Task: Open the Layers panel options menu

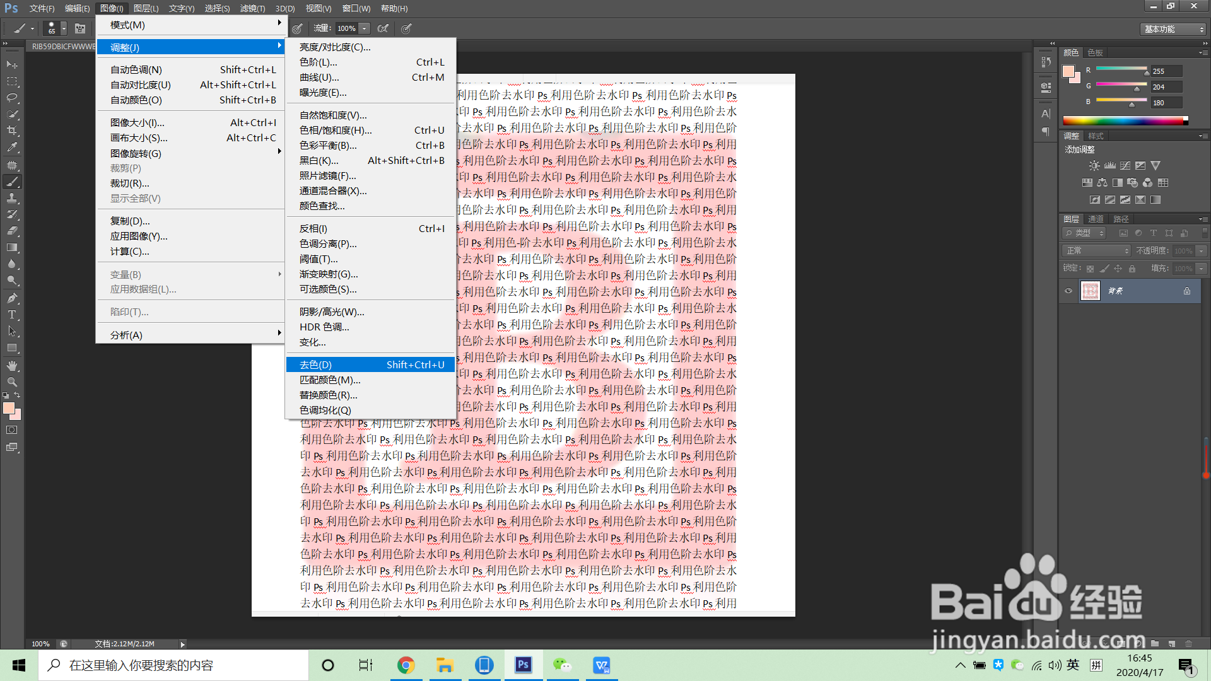Action: point(1203,219)
